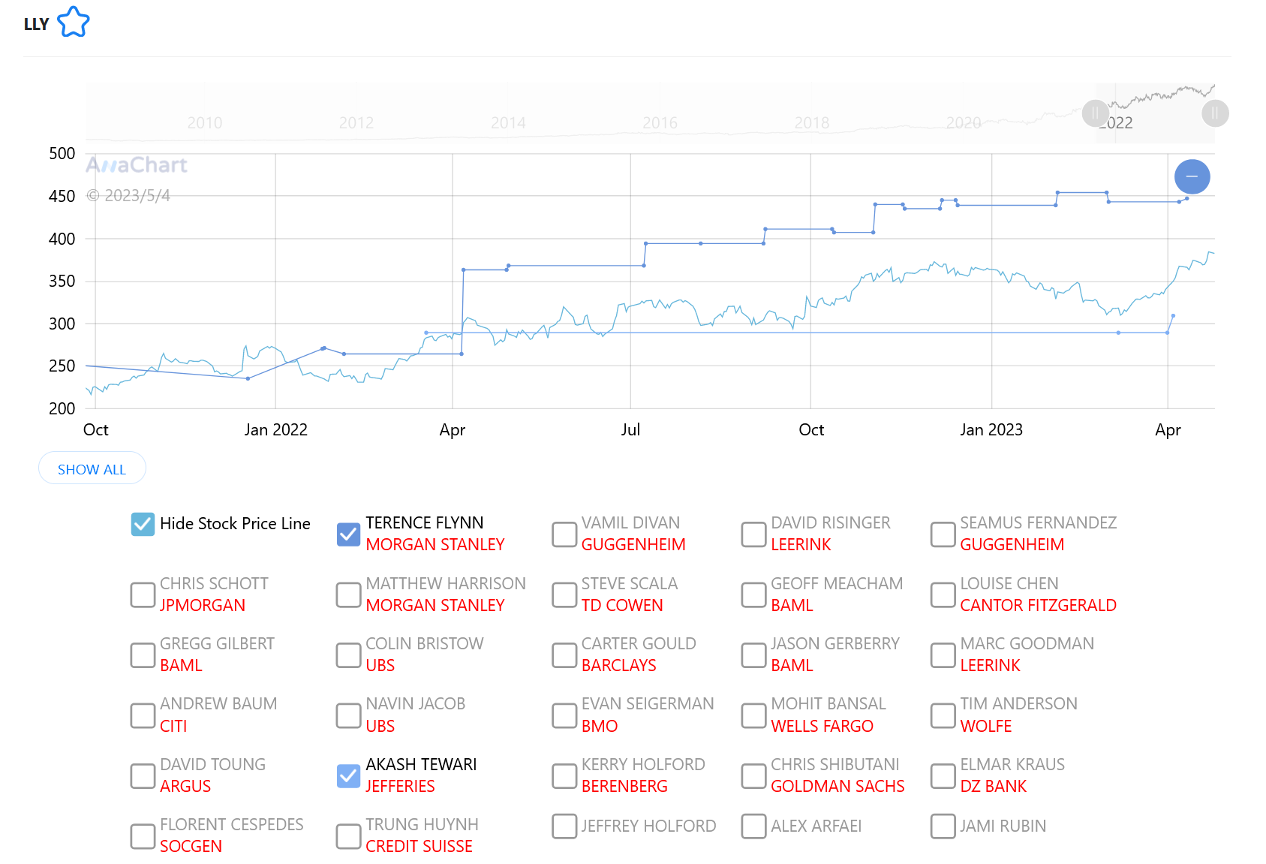Enable Seamus Fernandez Guggenheim checkbox

[x=943, y=534]
